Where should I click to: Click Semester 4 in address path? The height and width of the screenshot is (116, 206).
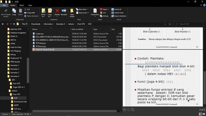(61, 24)
